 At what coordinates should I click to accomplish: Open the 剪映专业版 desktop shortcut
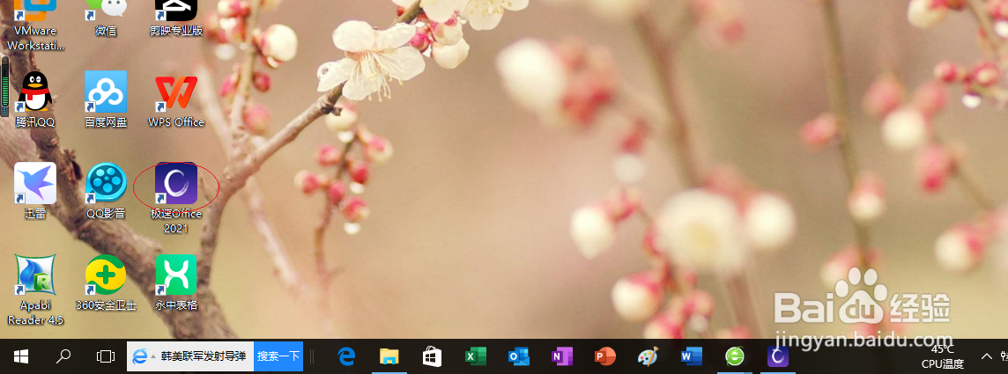[176, 19]
